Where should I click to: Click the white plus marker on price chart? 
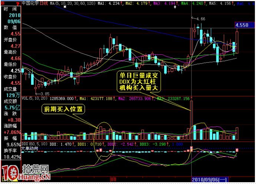tap(175, 7)
